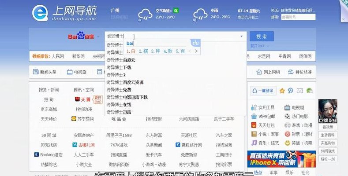This screenshot has height=176, width=348.
Task: Click the 苏宁易购 lion icon
Action: coord(74,119)
